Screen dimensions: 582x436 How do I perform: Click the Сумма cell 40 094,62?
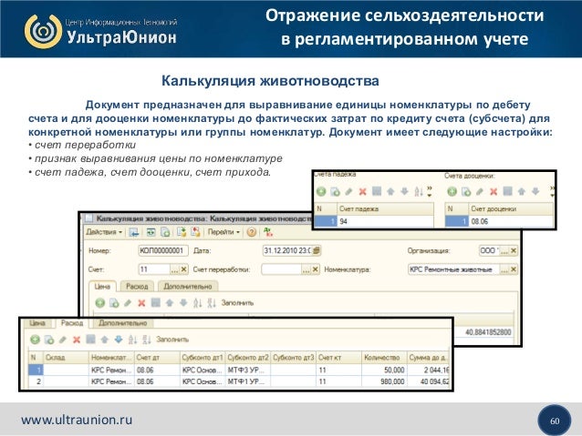tap(429, 381)
